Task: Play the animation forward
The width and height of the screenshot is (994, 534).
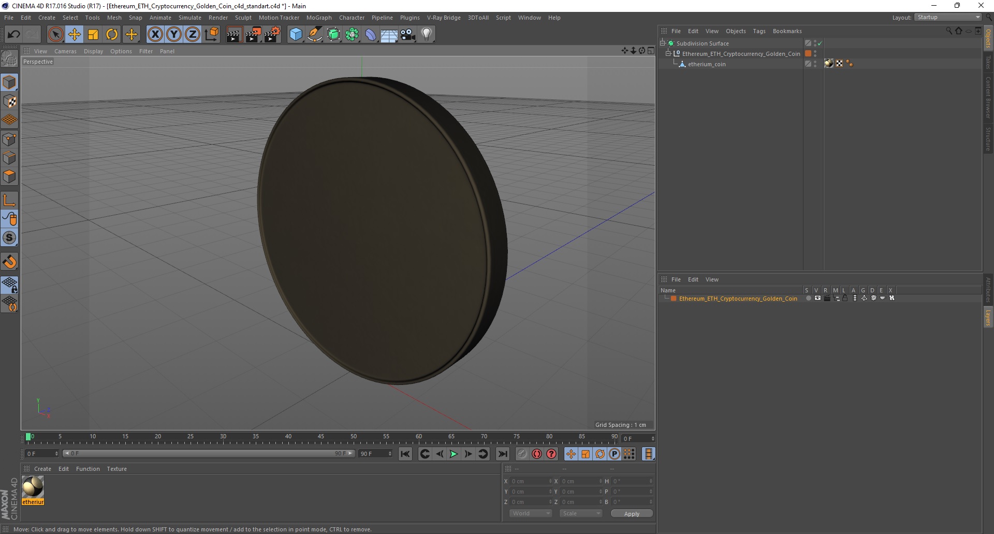Action: 454,454
